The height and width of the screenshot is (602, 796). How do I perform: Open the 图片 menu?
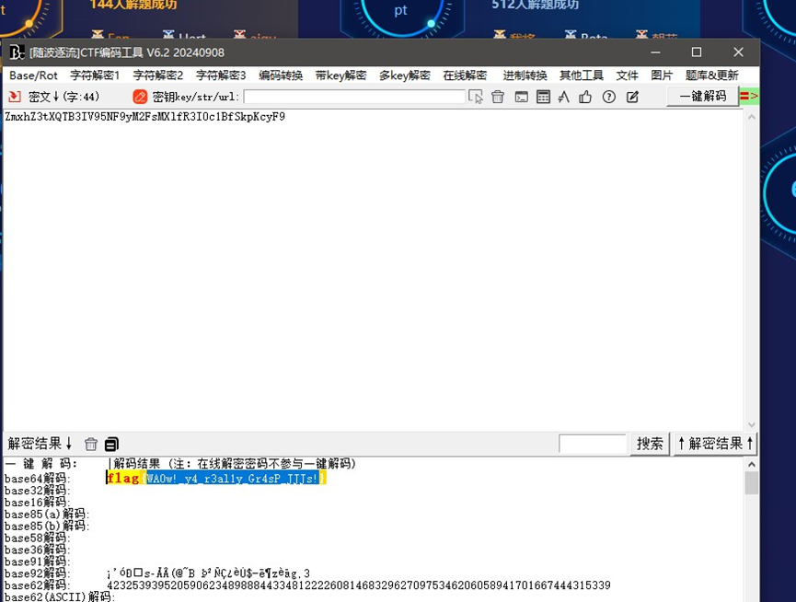pyautogui.click(x=662, y=75)
